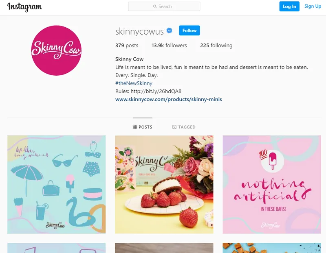This screenshot has height=253, width=326.
Task: Click the blue verified badge
Action: click(x=170, y=31)
